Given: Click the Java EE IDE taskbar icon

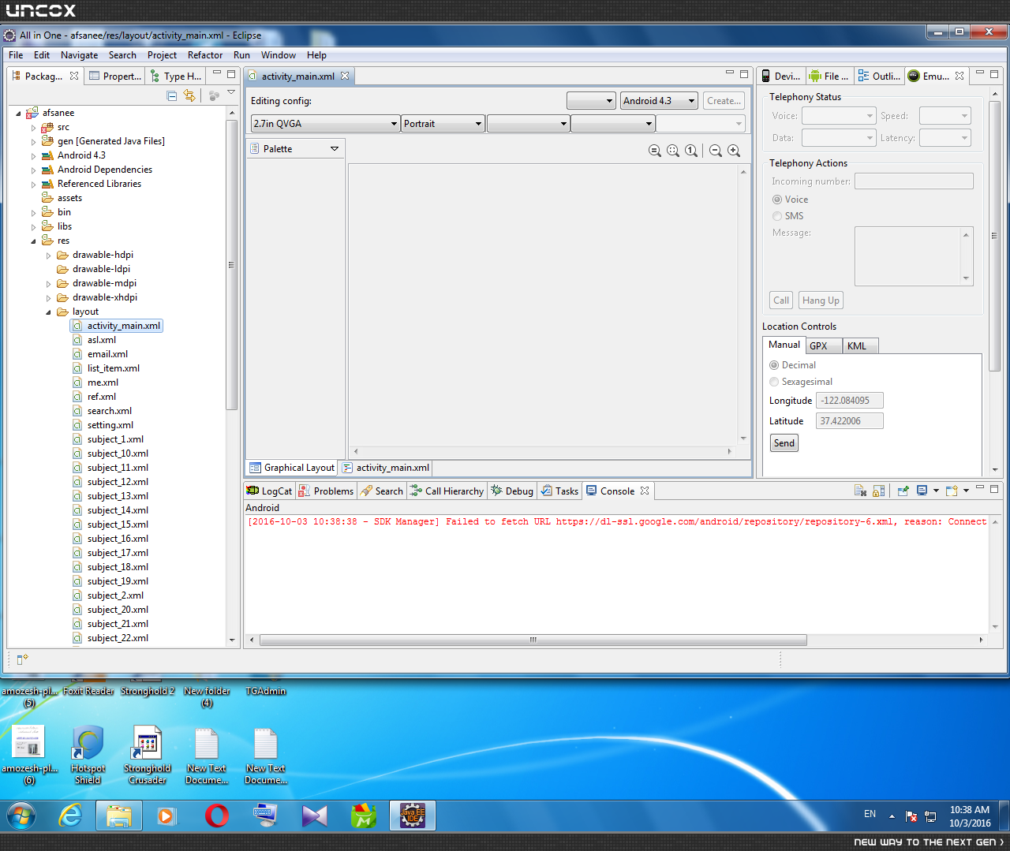Looking at the screenshot, I should [413, 816].
